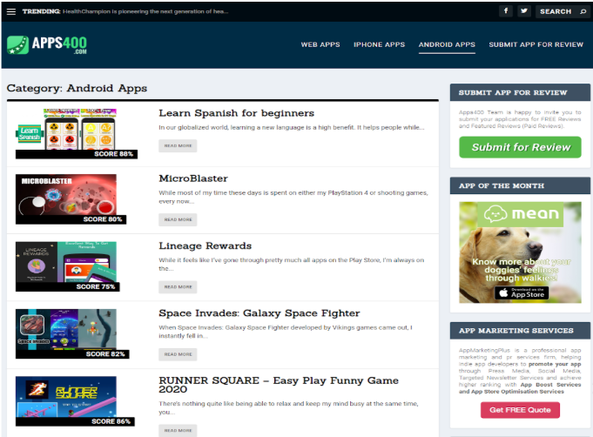
Task: Select the Android Apps menu item
Action: tap(447, 44)
